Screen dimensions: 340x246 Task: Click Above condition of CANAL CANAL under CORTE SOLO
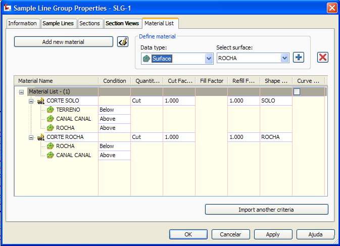[x=114, y=119]
